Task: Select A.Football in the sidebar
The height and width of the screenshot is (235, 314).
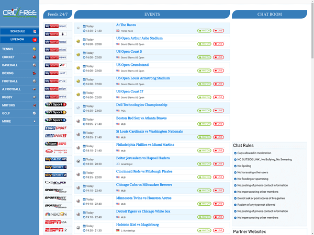Action: click(x=19, y=89)
